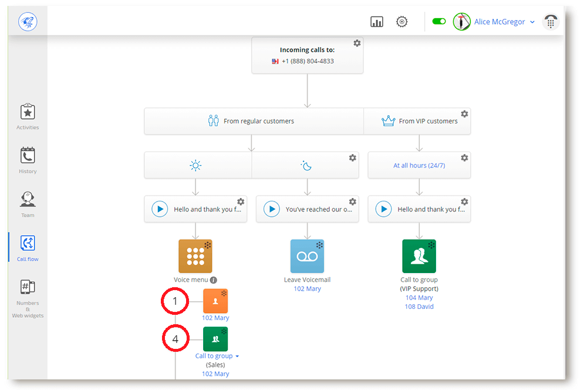Viewport: 587px width, 390px height.
Task: Click the phone number +1 (888) 804-4833
Action: coord(308,61)
